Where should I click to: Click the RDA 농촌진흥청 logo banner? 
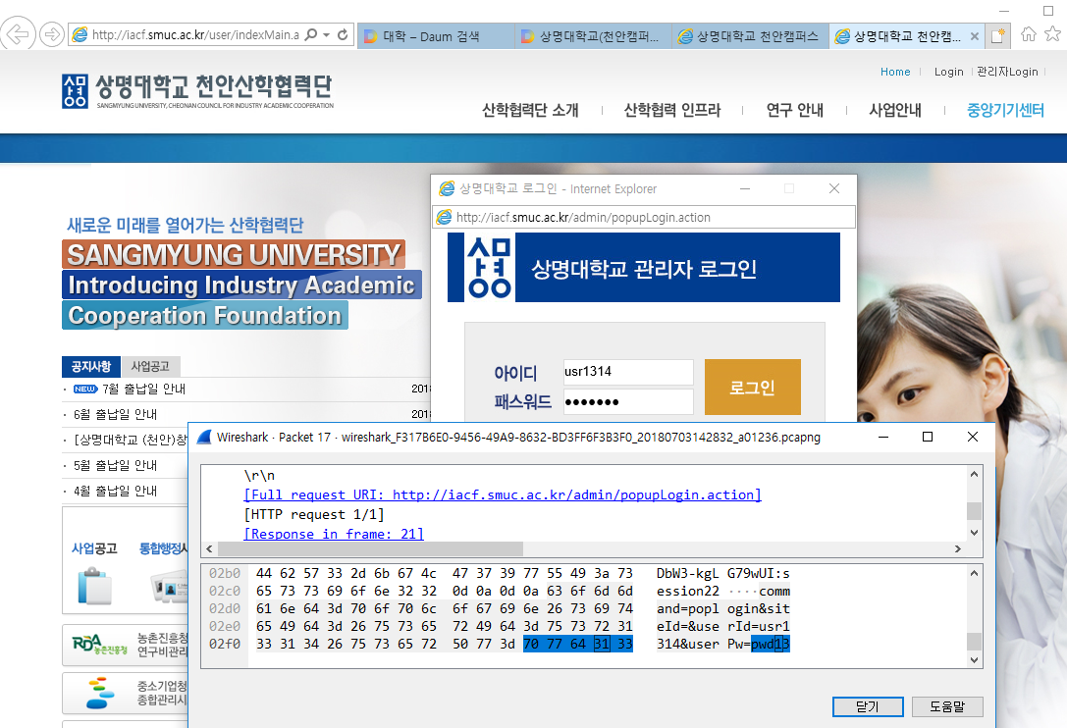point(100,645)
